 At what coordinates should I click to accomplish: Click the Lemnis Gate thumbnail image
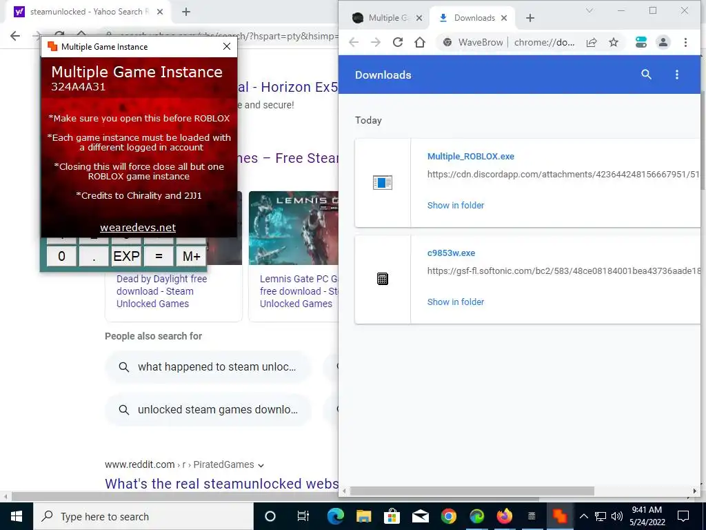point(294,228)
